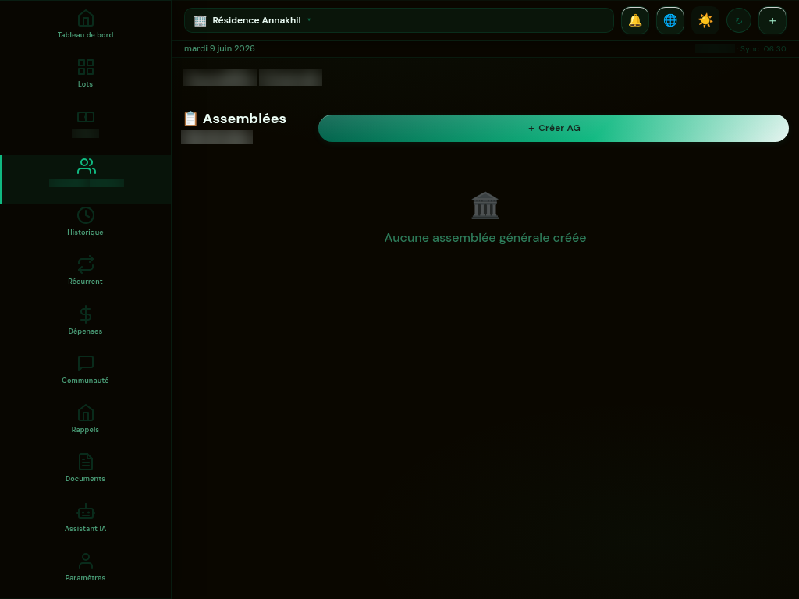799x599 pixels.
Task: Open Documents file icon
Action: coord(86,462)
